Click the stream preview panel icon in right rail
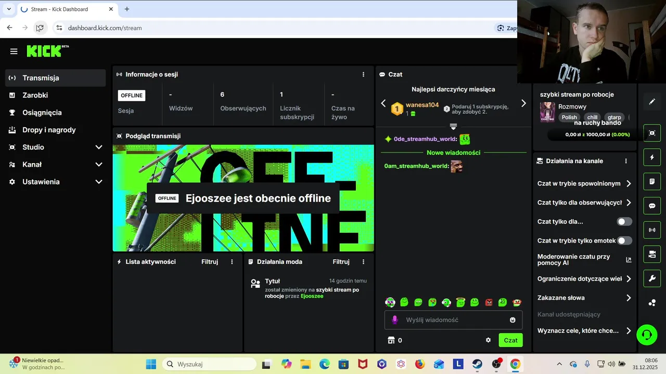 (x=652, y=133)
